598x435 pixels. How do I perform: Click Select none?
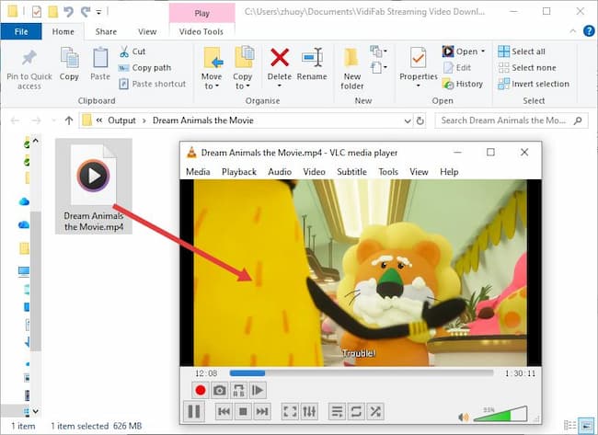(x=527, y=67)
